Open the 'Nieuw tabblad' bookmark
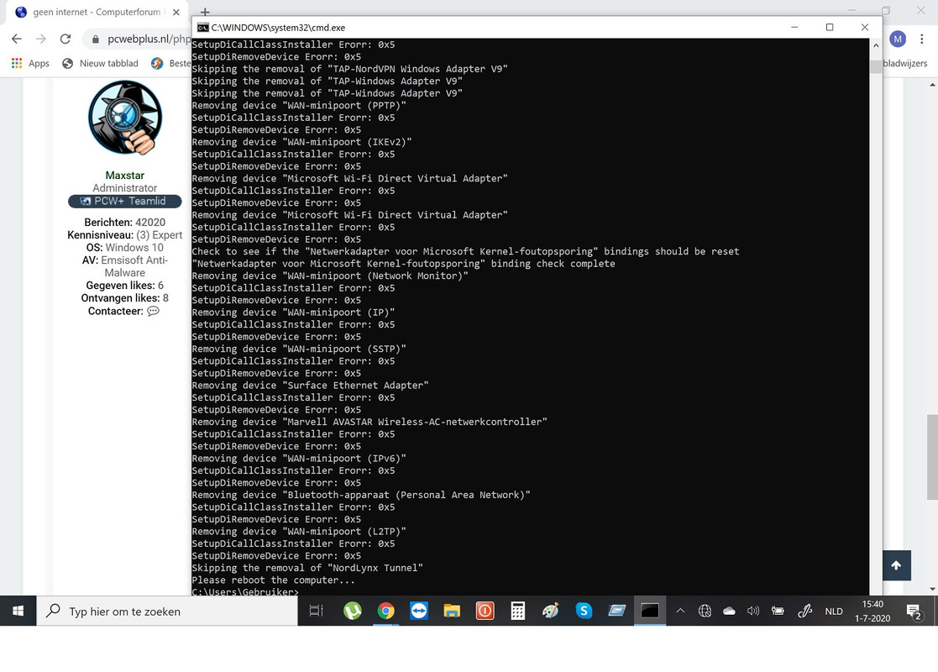938x672 pixels. tap(101, 64)
